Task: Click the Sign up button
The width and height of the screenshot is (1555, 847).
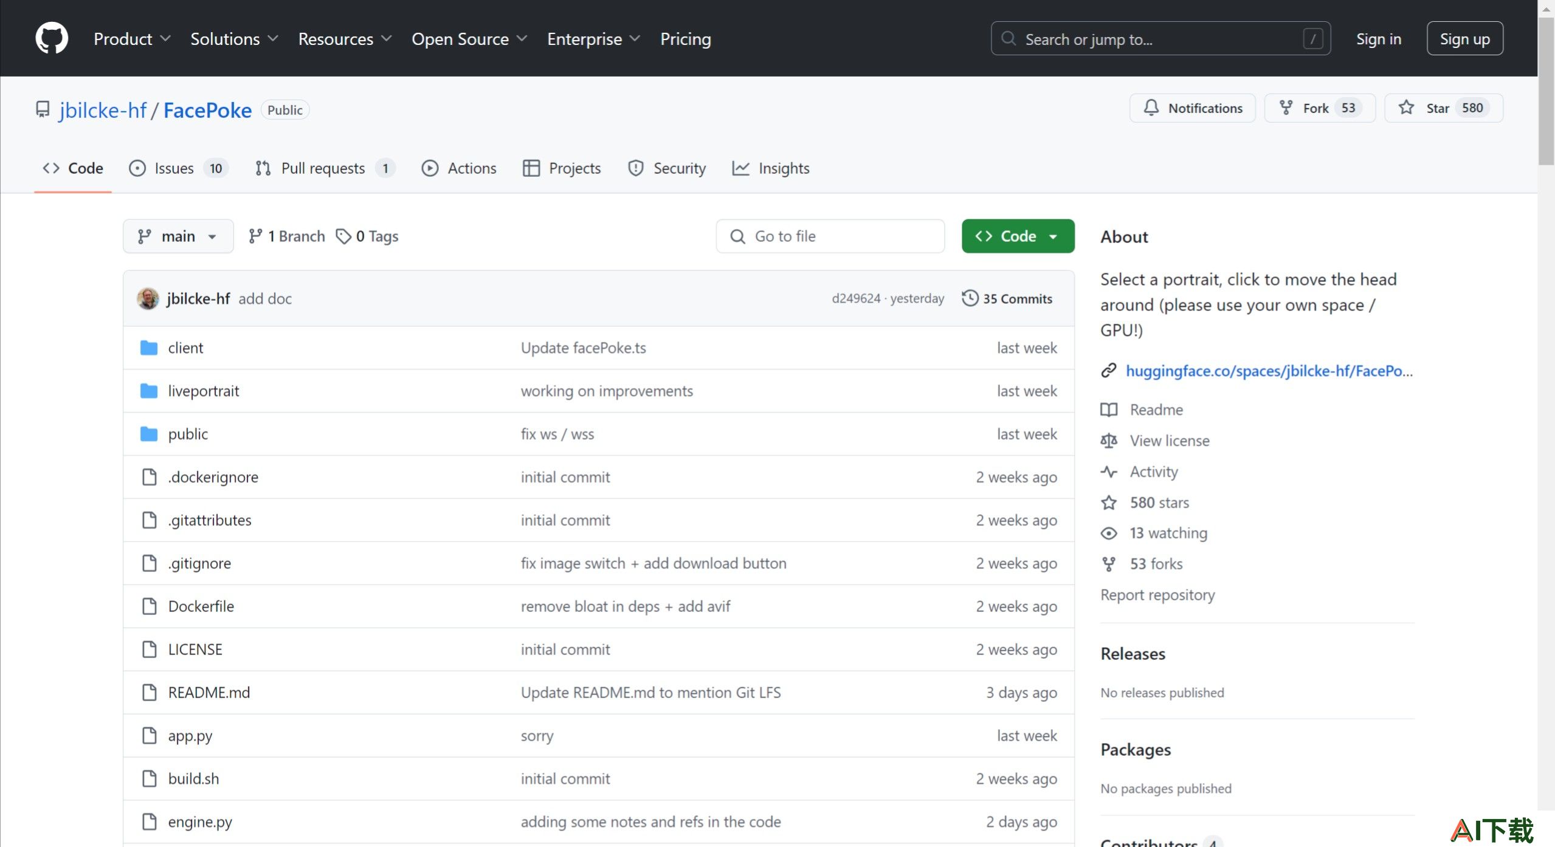Action: pos(1464,39)
